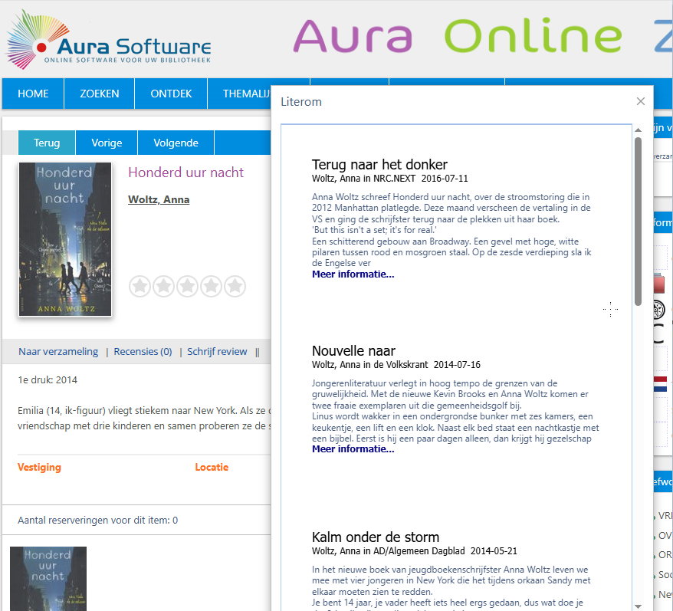This screenshot has width=673, height=611.
Task: Rate the book three stars
Action: point(187,287)
